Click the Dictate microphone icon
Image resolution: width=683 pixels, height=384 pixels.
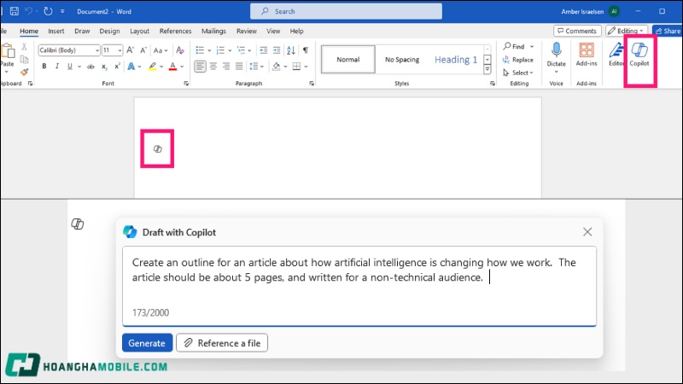[x=557, y=54]
